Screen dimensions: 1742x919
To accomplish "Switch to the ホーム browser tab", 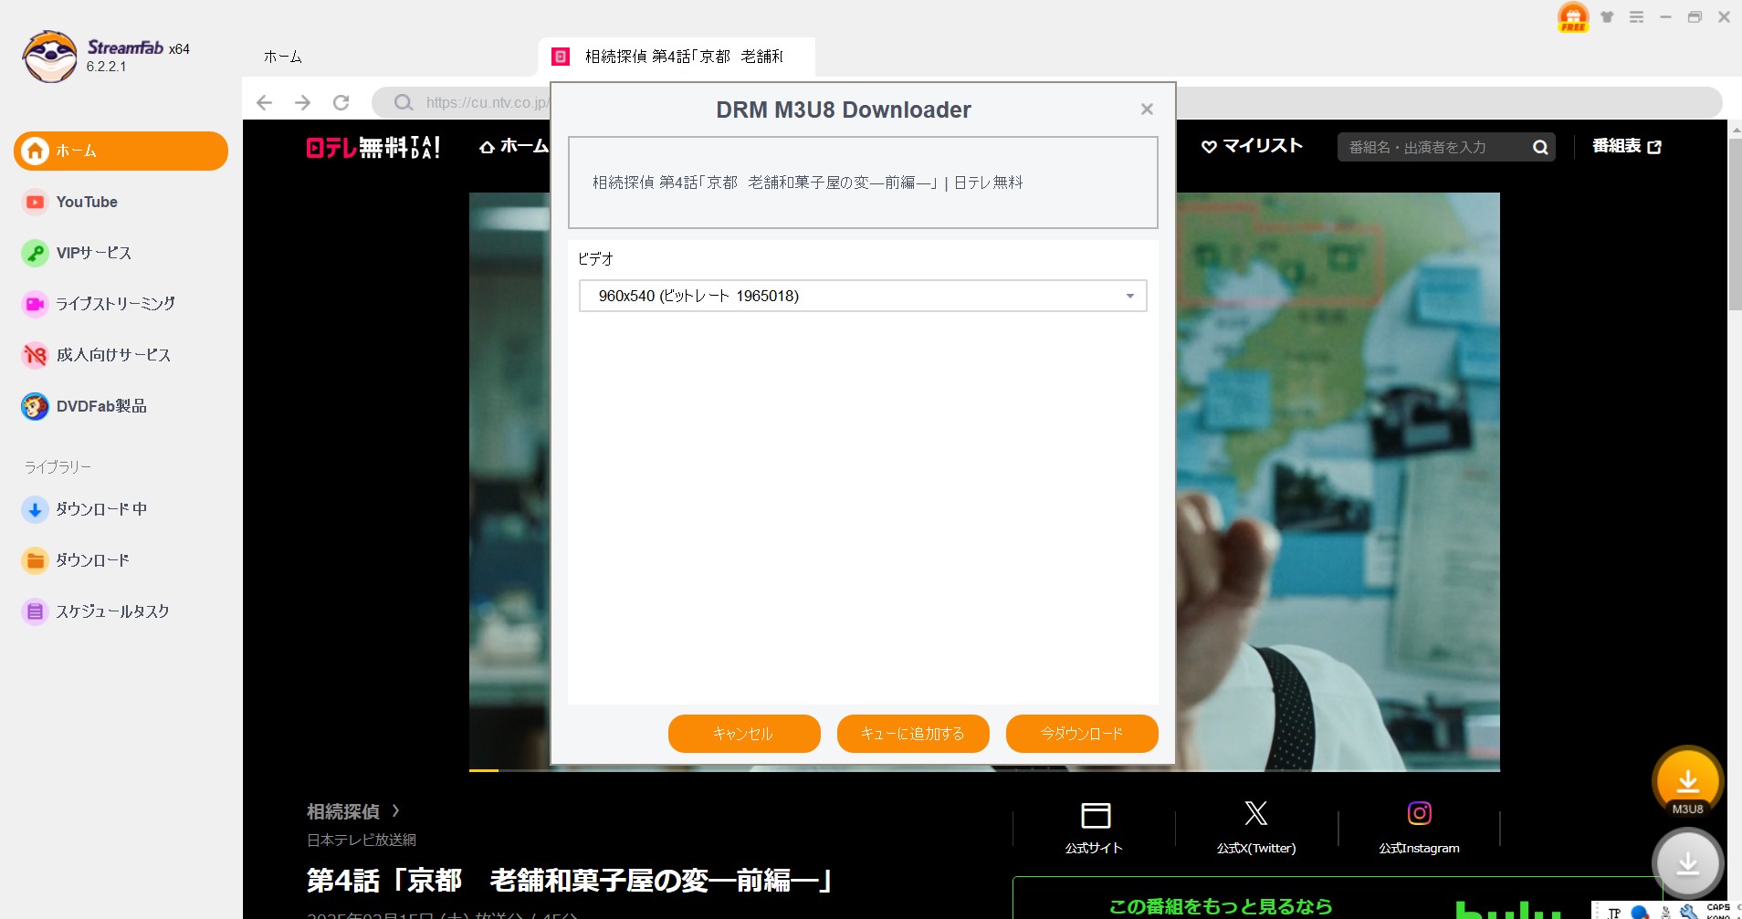I will (283, 57).
